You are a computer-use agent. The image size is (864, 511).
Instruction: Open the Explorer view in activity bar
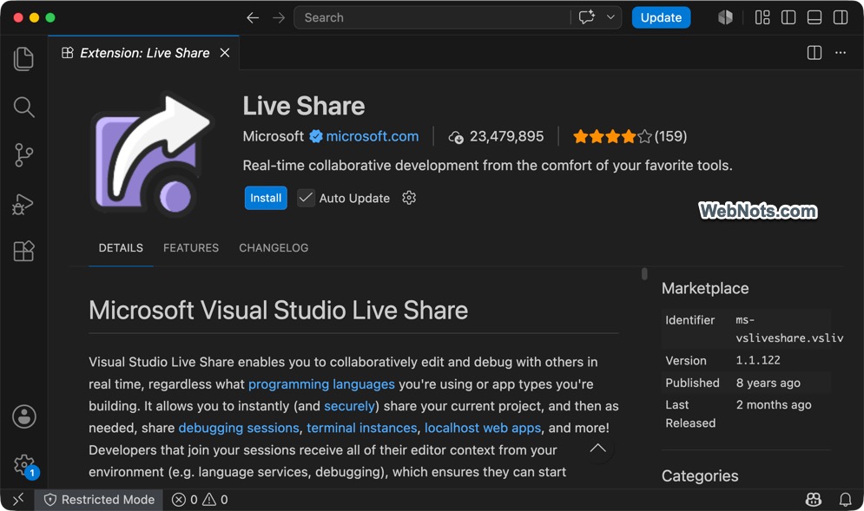point(23,59)
